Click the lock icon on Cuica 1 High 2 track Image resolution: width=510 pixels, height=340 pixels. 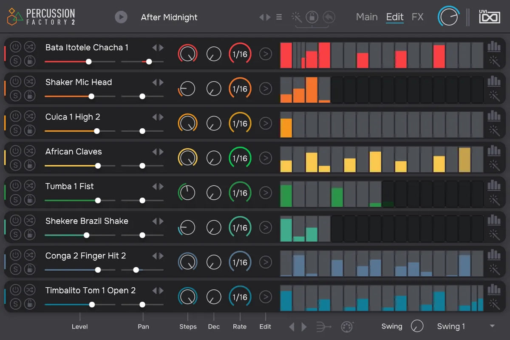[29, 130]
